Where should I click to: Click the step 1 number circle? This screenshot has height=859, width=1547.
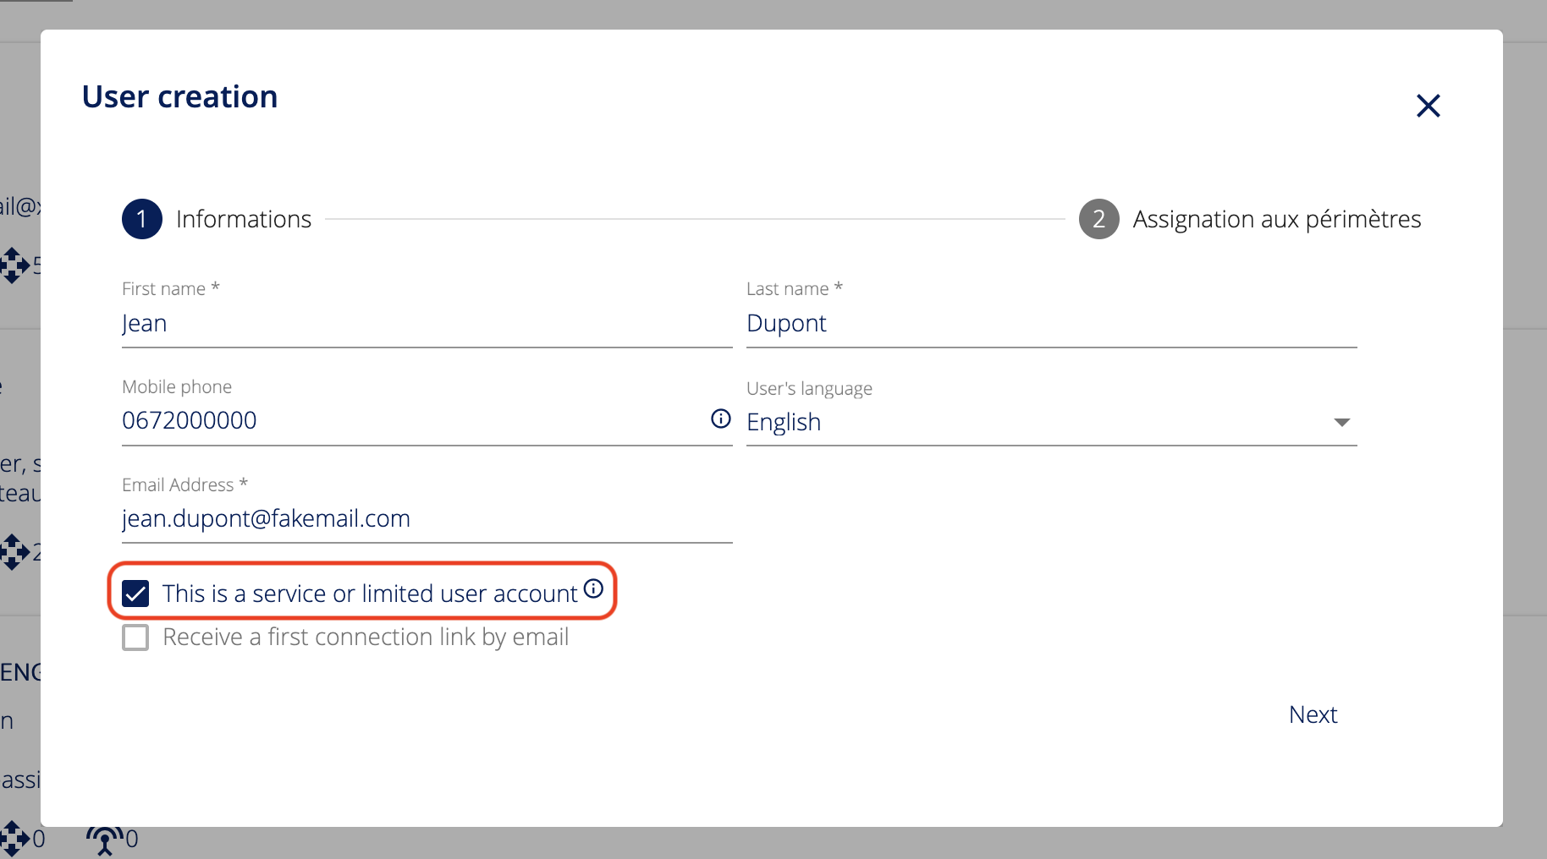point(142,219)
